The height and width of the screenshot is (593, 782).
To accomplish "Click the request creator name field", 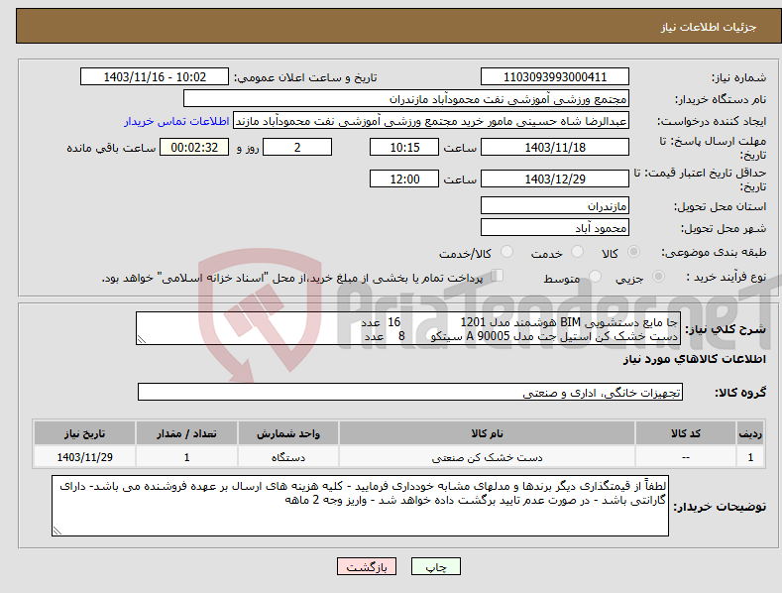I will pos(431,121).
